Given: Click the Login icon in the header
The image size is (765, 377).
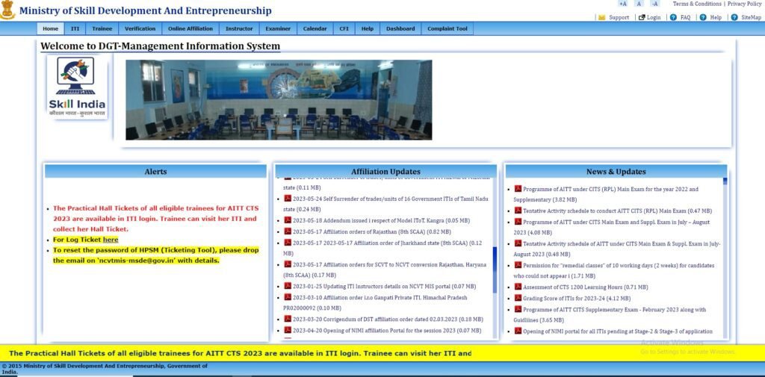Looking at the screenshot, I should (x=642, y=17).
